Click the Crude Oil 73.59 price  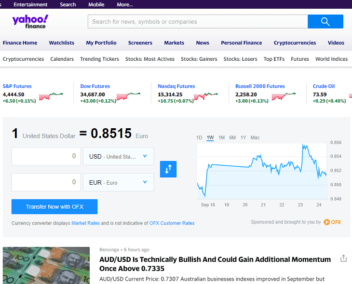pos(320,95)
